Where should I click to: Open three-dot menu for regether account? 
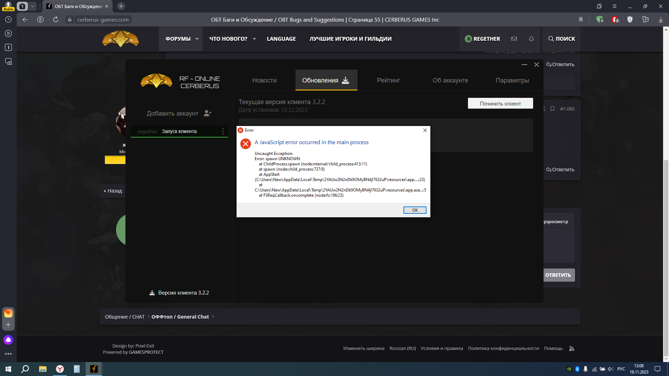coord(223,131)
